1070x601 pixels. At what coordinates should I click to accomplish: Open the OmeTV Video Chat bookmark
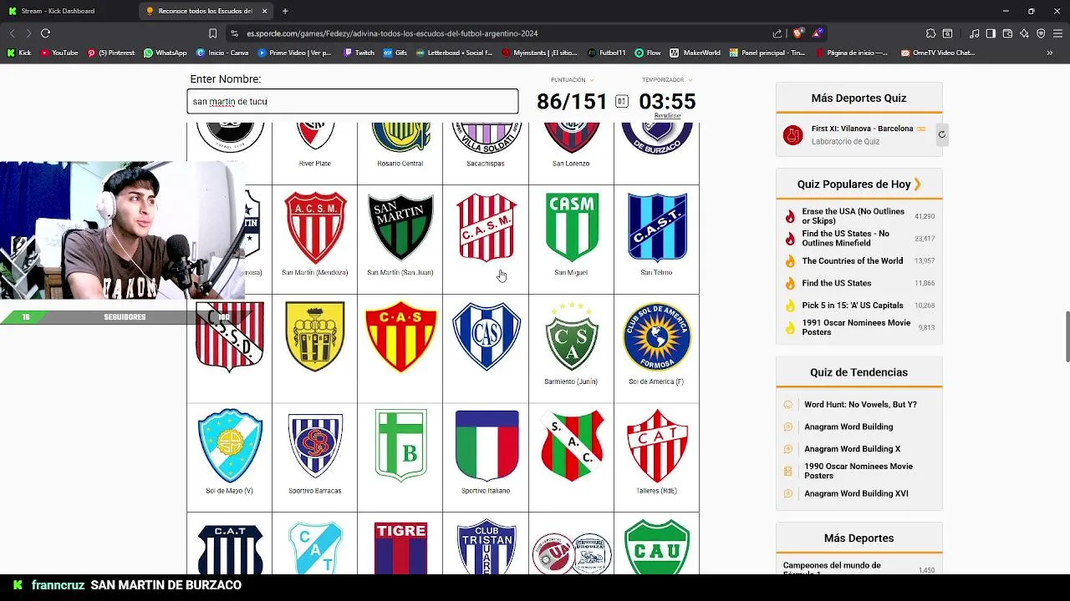(937, 53)
